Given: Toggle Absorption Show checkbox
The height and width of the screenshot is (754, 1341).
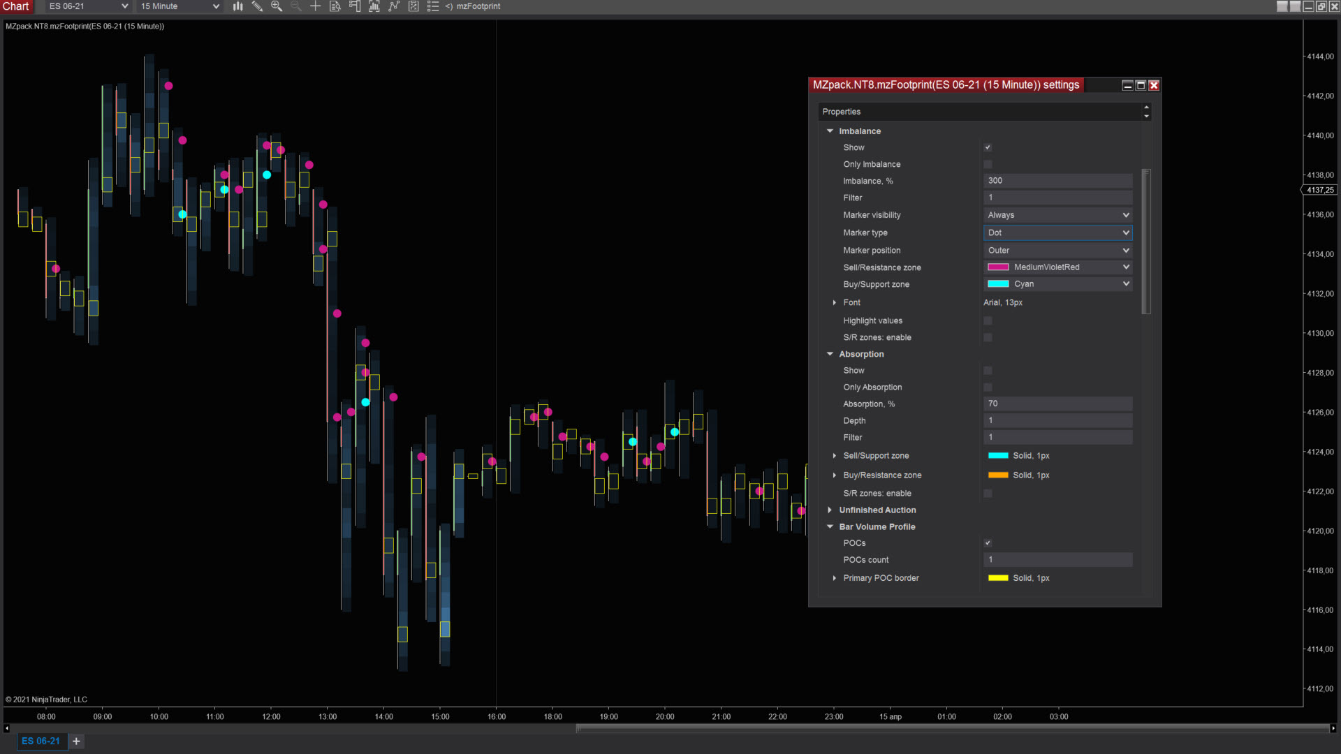Looking at the screenshot, I should [x=988, y=370].
